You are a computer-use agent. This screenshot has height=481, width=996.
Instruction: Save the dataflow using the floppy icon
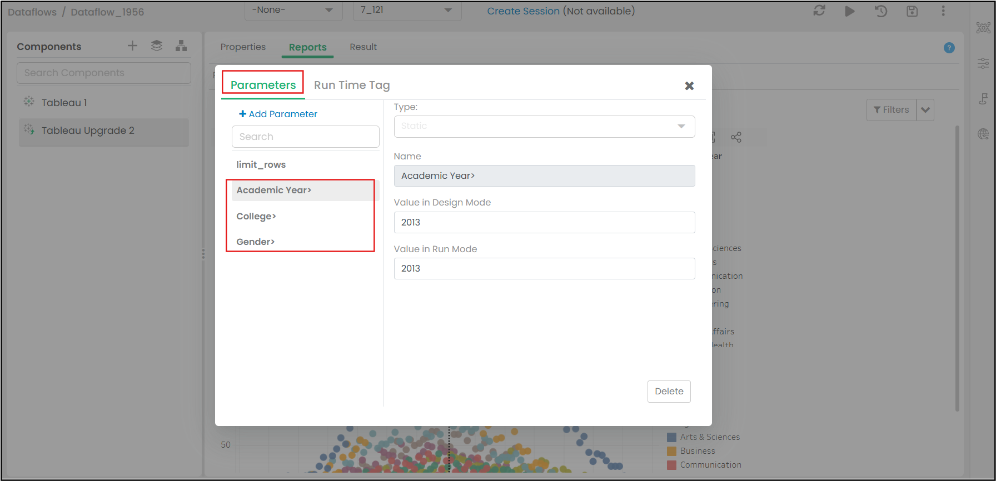click(x=912, y=11)
